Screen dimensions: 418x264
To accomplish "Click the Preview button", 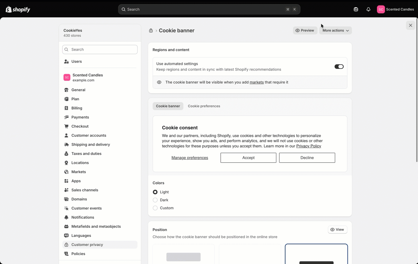I will (305, 30).
